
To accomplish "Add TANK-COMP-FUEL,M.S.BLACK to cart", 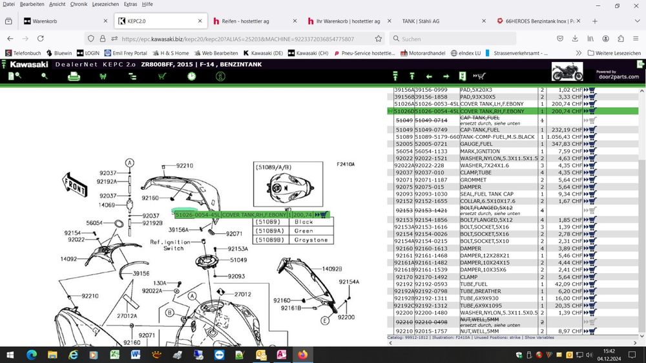I will pos(590,137).
